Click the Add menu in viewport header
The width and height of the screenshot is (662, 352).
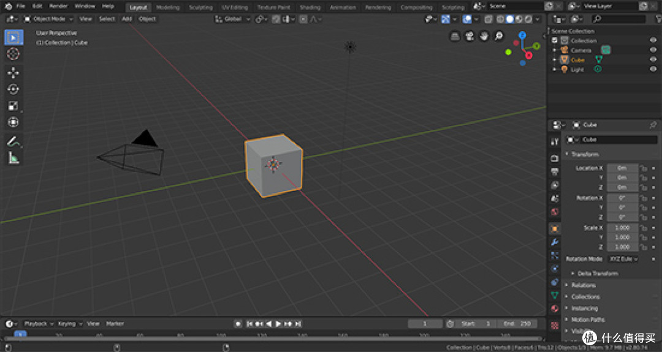127,19
